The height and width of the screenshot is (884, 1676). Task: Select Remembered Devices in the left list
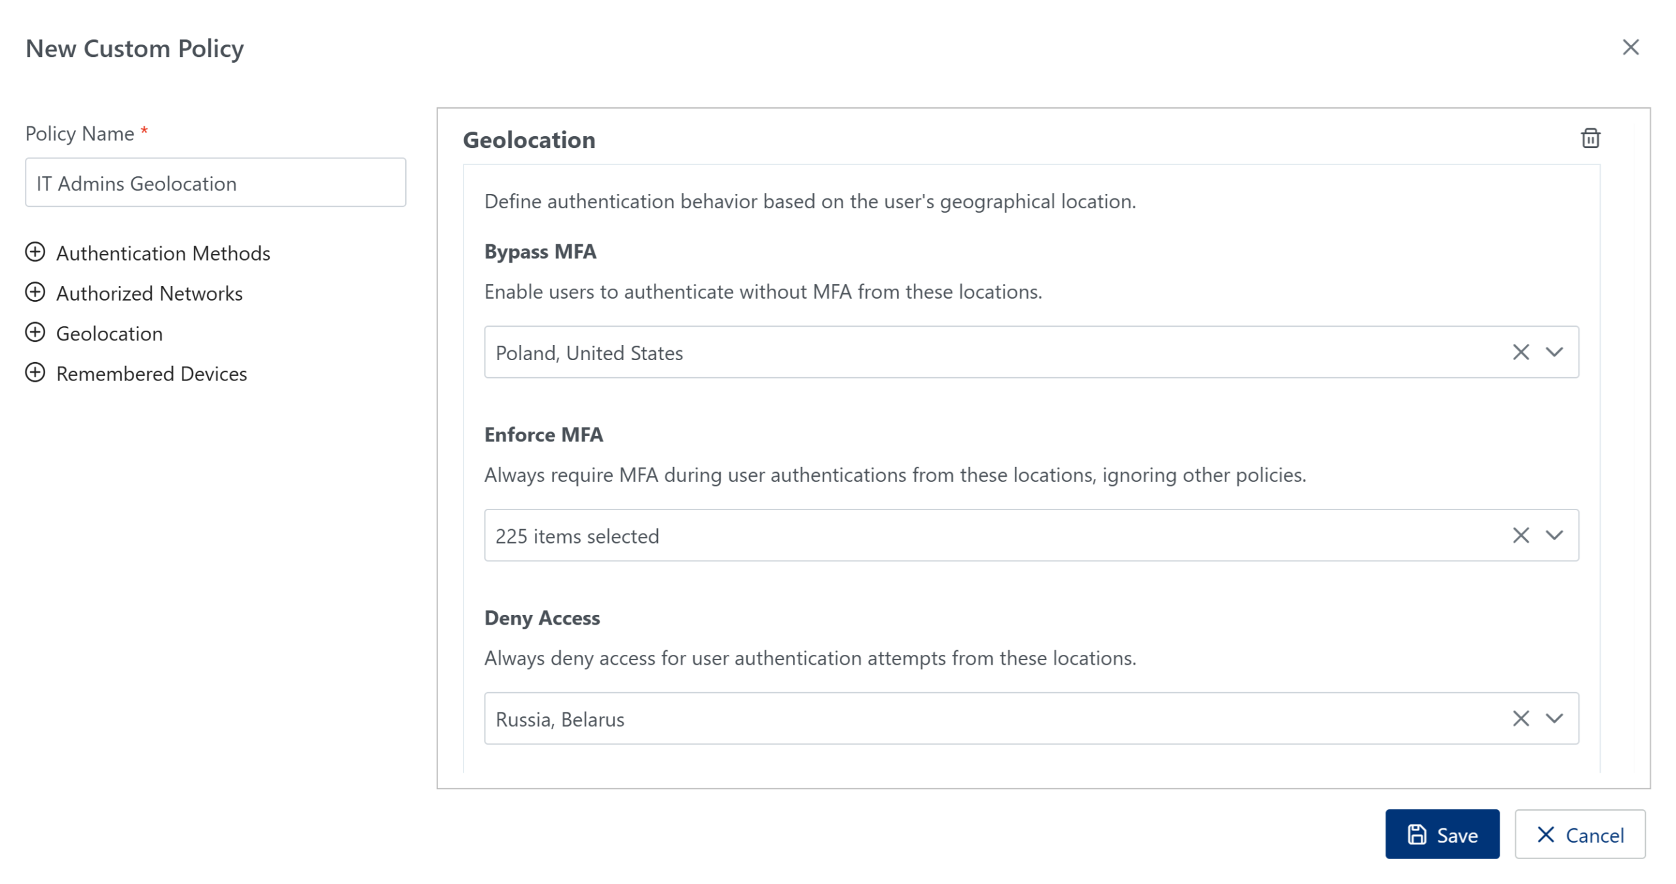[x=151, y=374]
